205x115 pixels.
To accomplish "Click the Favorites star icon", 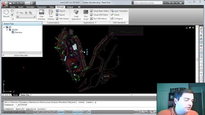I will 177,3.
